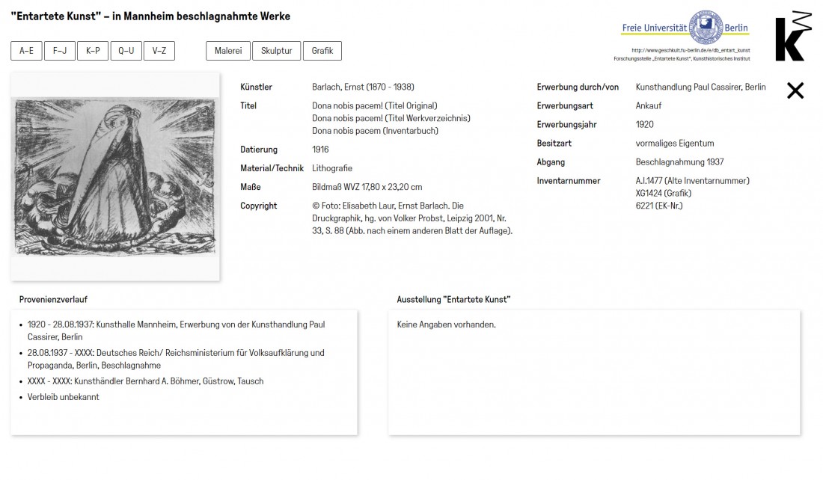Open the geschkult.fu-berlin.de database URL
This screenshot has width=823, height=480.
[690, 50]
